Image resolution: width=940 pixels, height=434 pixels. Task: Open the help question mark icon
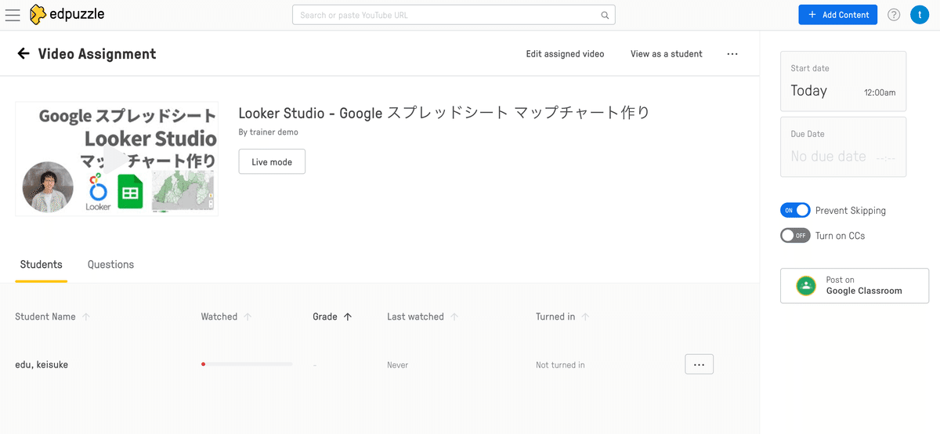click(x=894, y=15)
